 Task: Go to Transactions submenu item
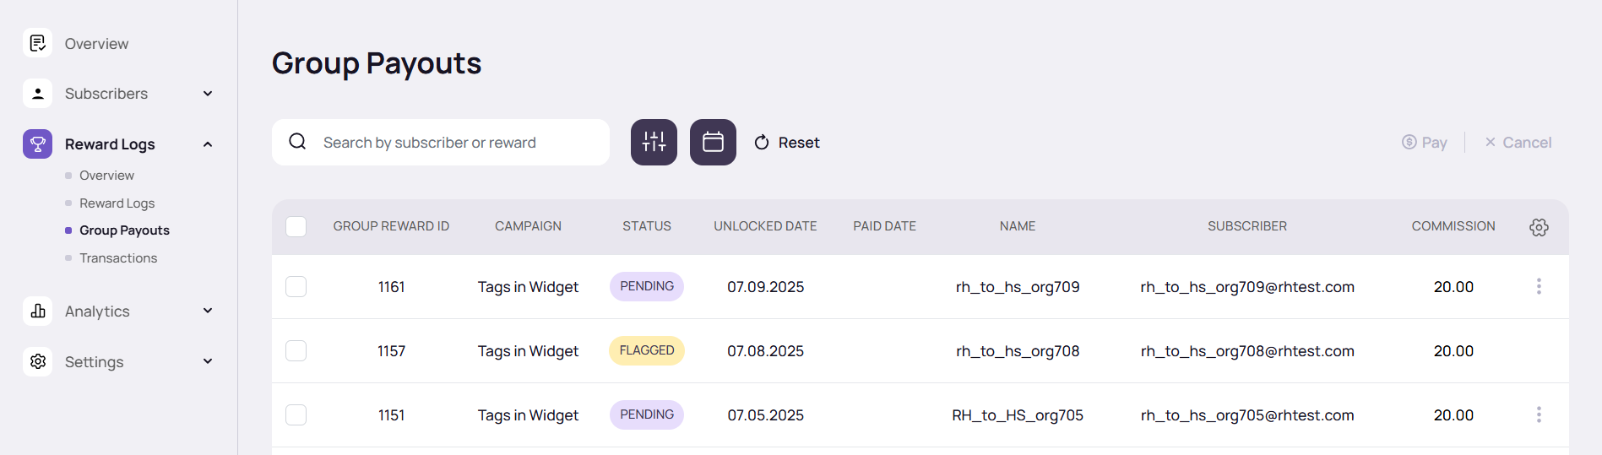point(118,258)
